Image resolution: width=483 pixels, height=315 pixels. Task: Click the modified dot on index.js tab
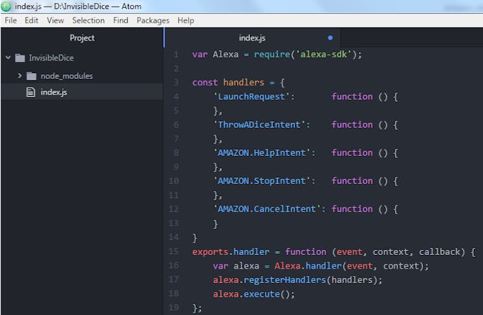coord(330,38)
